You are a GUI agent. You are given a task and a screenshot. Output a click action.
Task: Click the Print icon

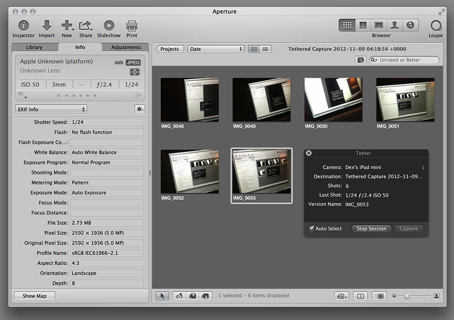[132, 26]
